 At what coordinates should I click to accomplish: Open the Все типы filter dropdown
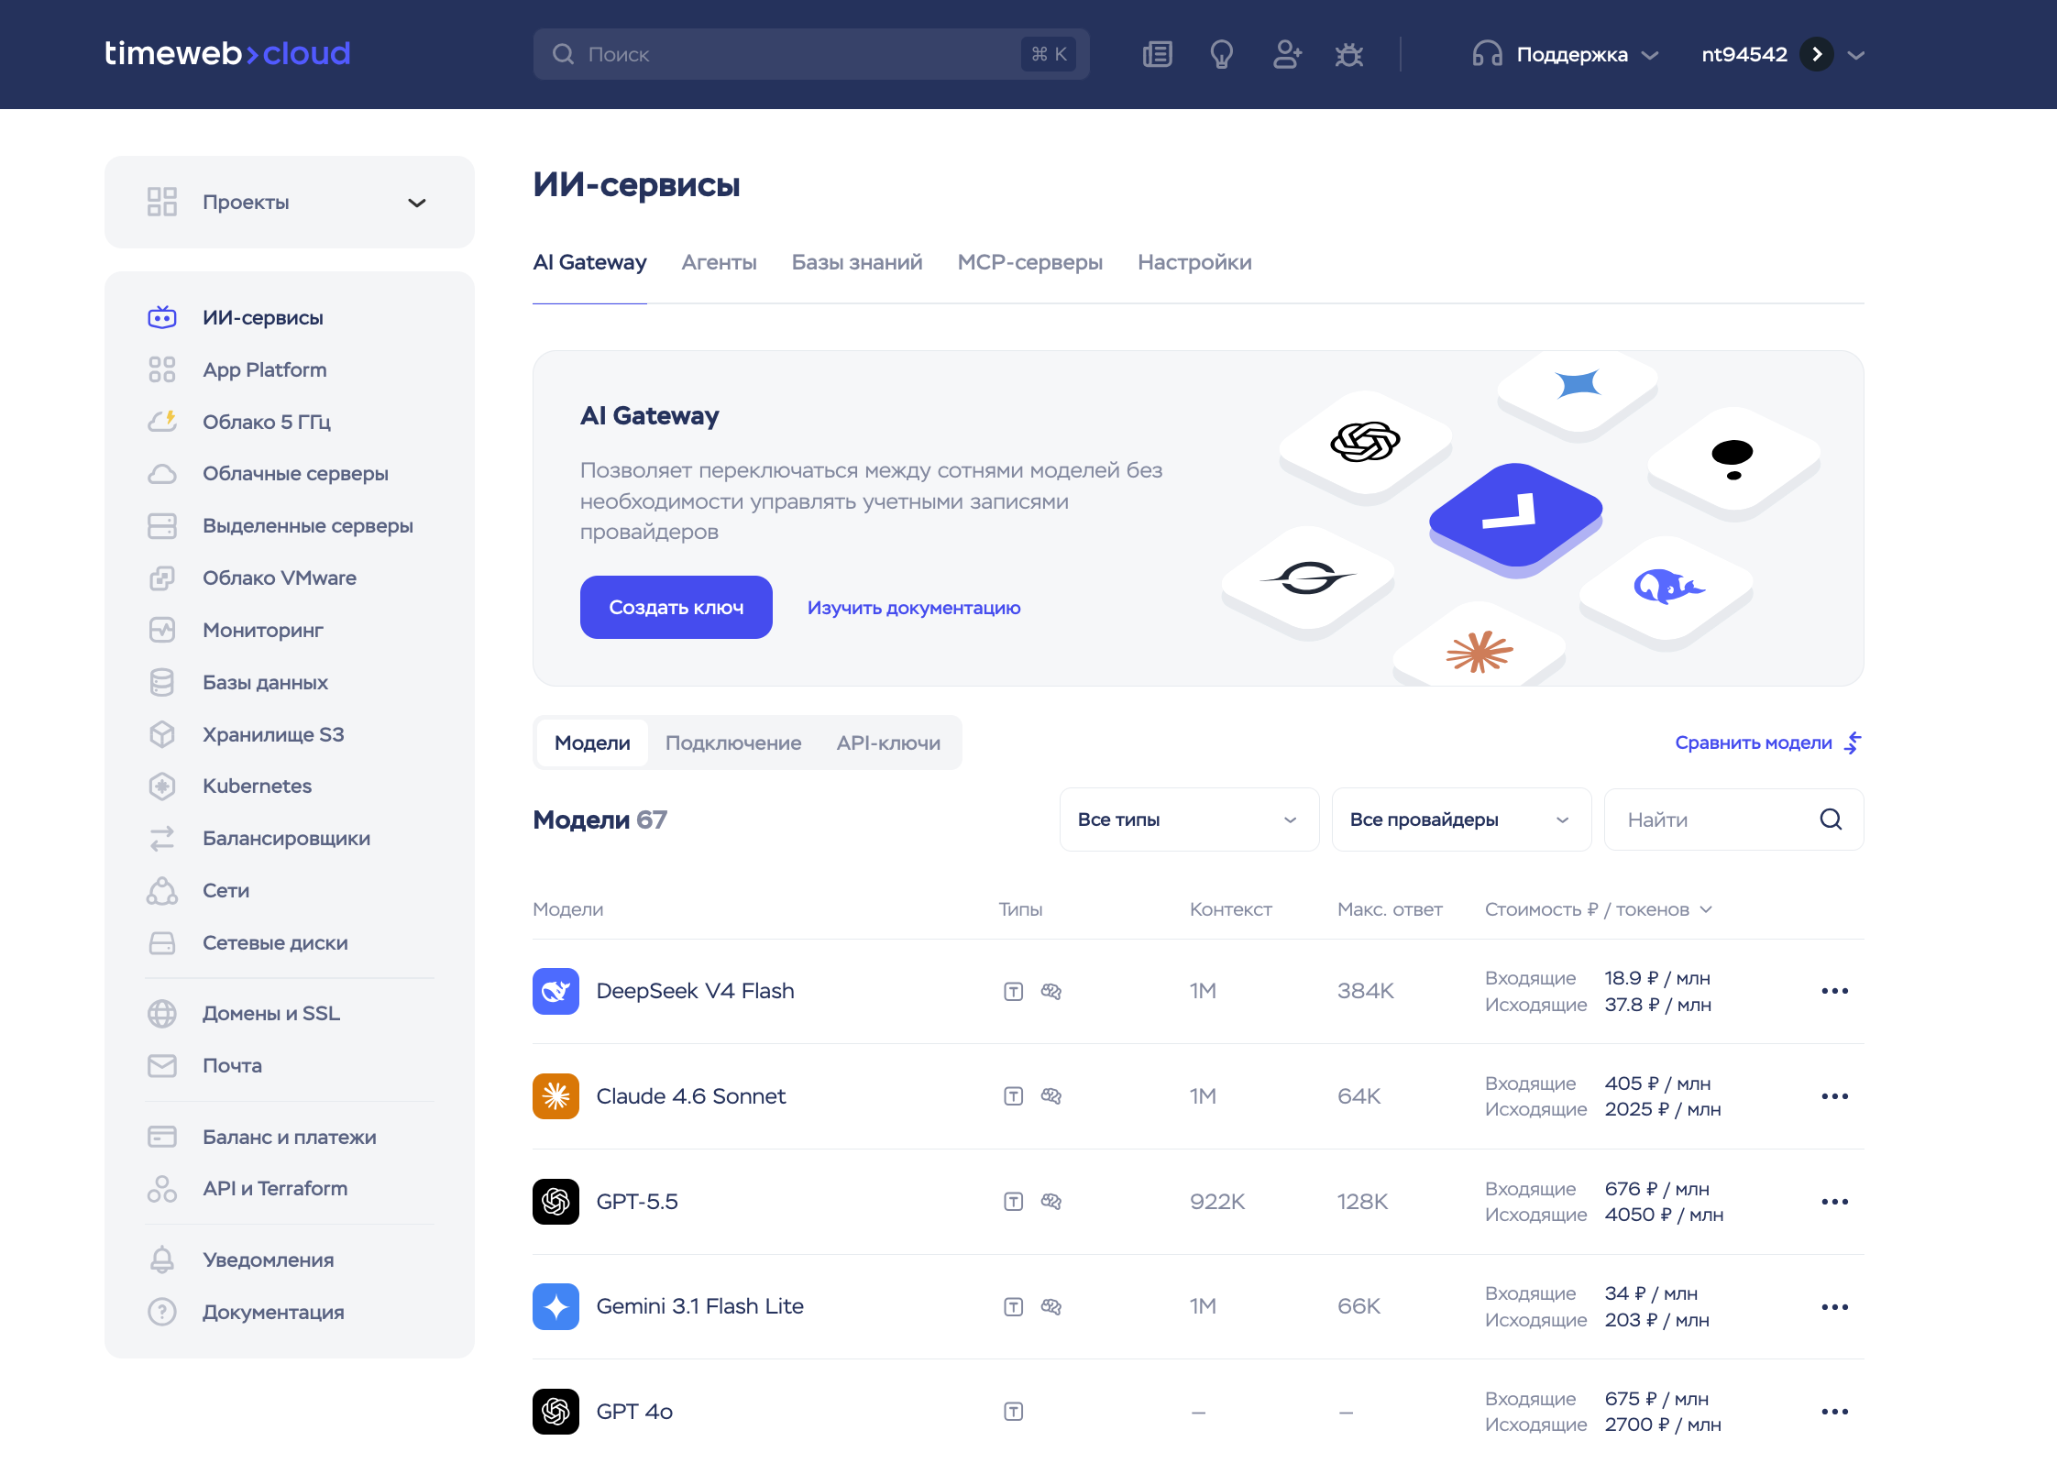click(x=1189, y=819)
